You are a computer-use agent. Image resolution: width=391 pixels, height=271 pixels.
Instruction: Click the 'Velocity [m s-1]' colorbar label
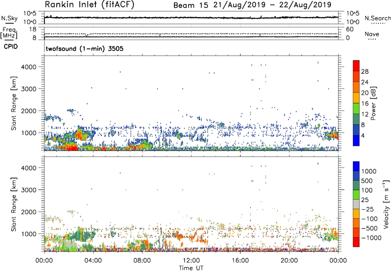coord(386,204)
